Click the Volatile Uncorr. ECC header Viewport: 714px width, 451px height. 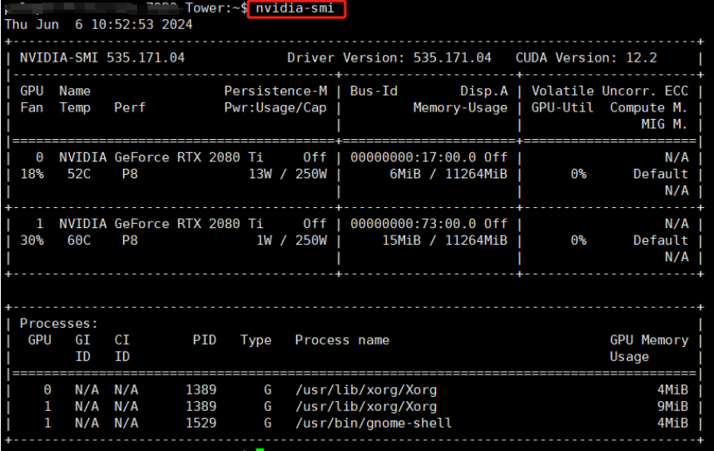point(610,91)
